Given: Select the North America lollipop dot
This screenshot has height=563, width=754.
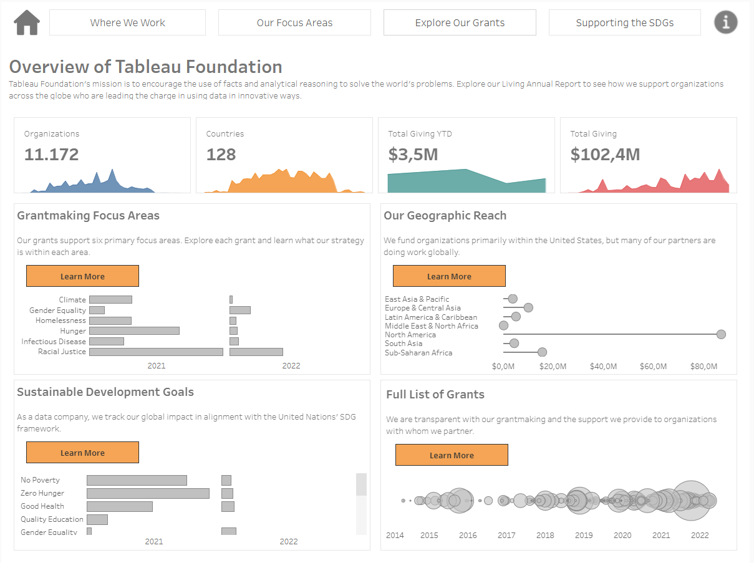Looking at the screenshot, I should [721, 334].
